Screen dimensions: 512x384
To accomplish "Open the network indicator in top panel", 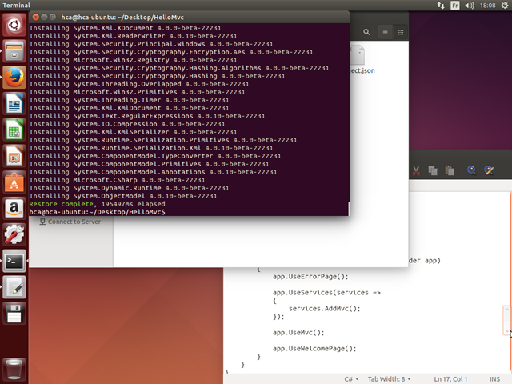I will pyautogui.click(x=441, y=6).
